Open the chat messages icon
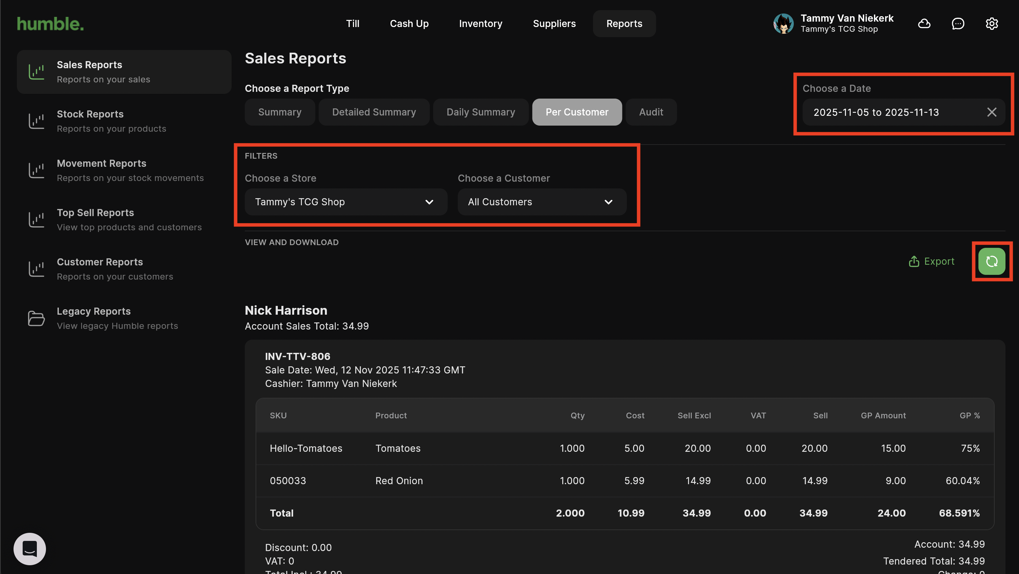1019x574 pixels. click(958, 24)
